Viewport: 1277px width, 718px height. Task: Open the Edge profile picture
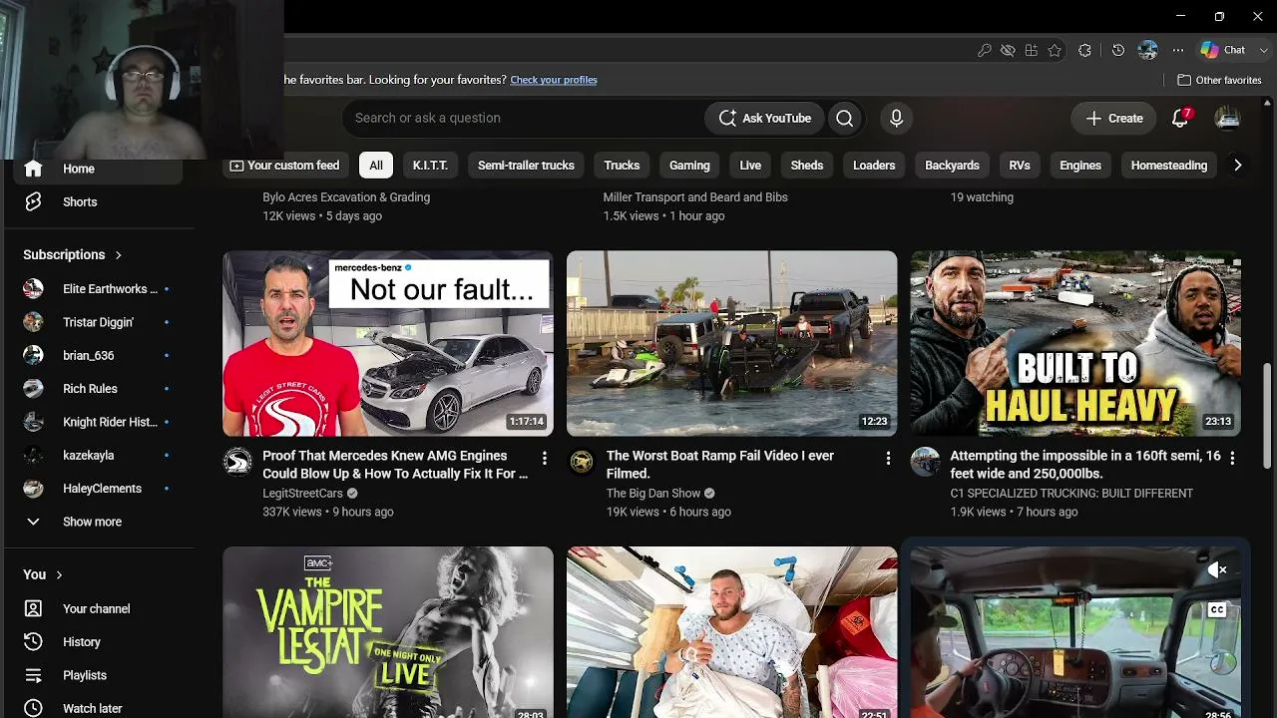tap(1147, 50)
